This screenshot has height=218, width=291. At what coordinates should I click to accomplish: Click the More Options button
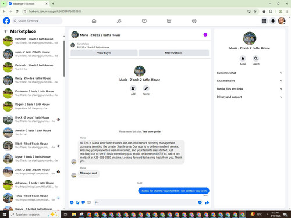pos(173,53)
